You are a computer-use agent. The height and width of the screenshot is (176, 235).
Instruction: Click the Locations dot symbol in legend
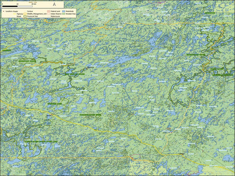pyautogui.click(x=3, y=11)
